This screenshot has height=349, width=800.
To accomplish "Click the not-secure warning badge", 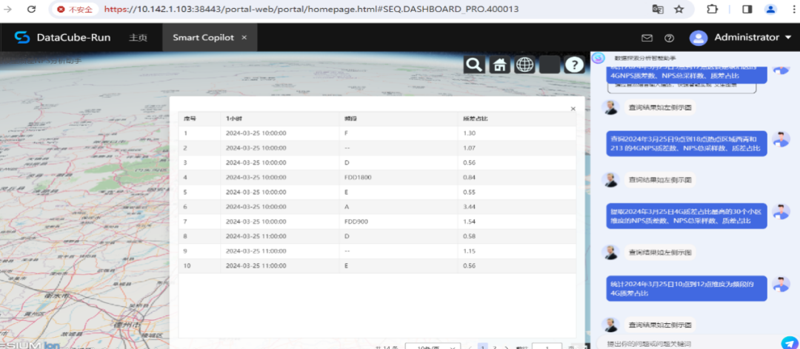I will 76,9.
